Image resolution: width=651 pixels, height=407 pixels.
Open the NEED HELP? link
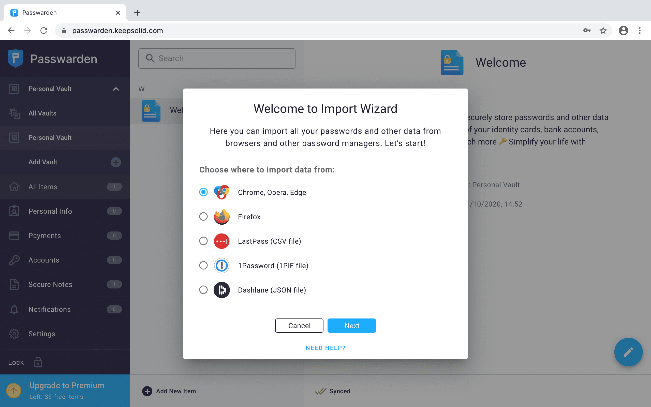click(325, 347)
